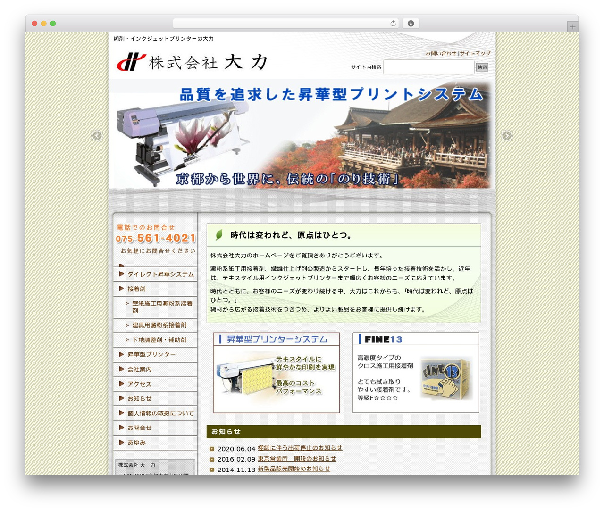Go to previous slide with left arrow

click(97, 136)
